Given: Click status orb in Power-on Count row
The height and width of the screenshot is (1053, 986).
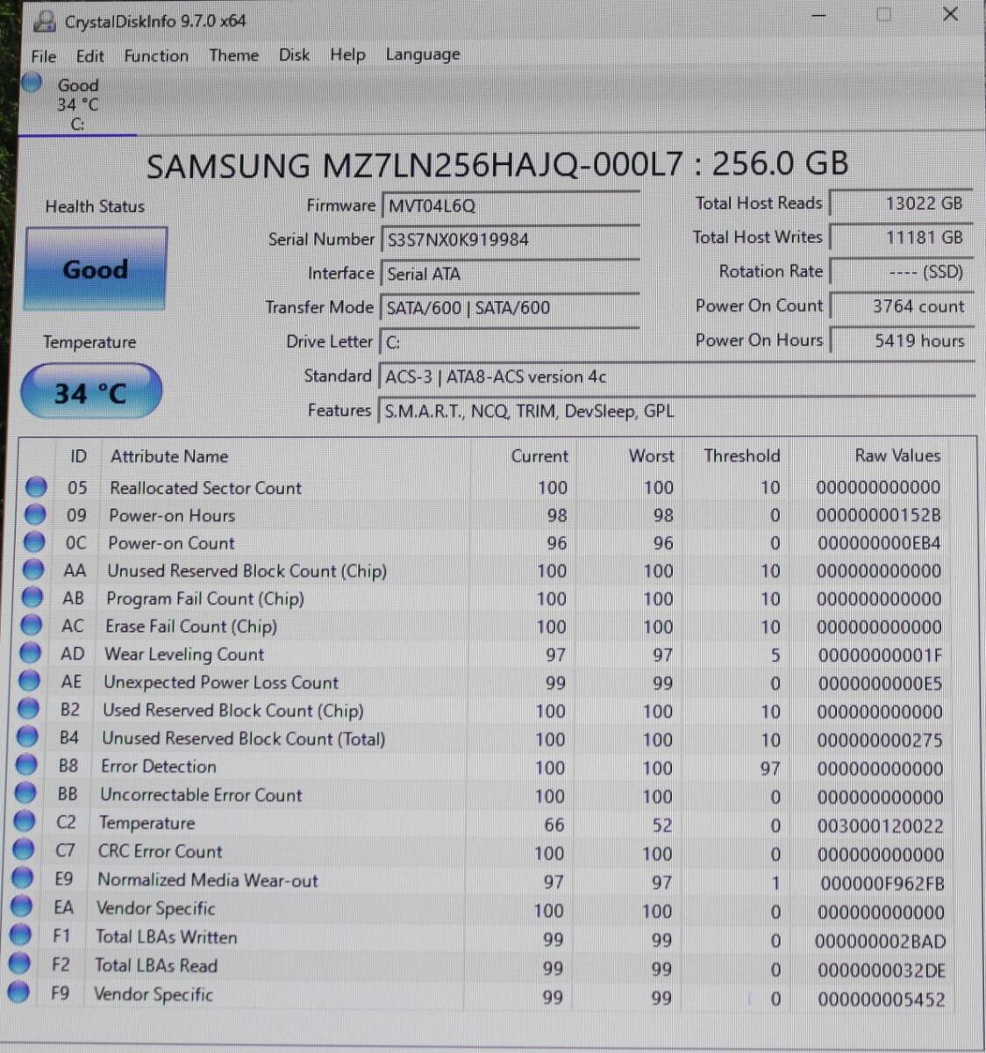Looking at the screenshot, I should (x=34, y=541).
